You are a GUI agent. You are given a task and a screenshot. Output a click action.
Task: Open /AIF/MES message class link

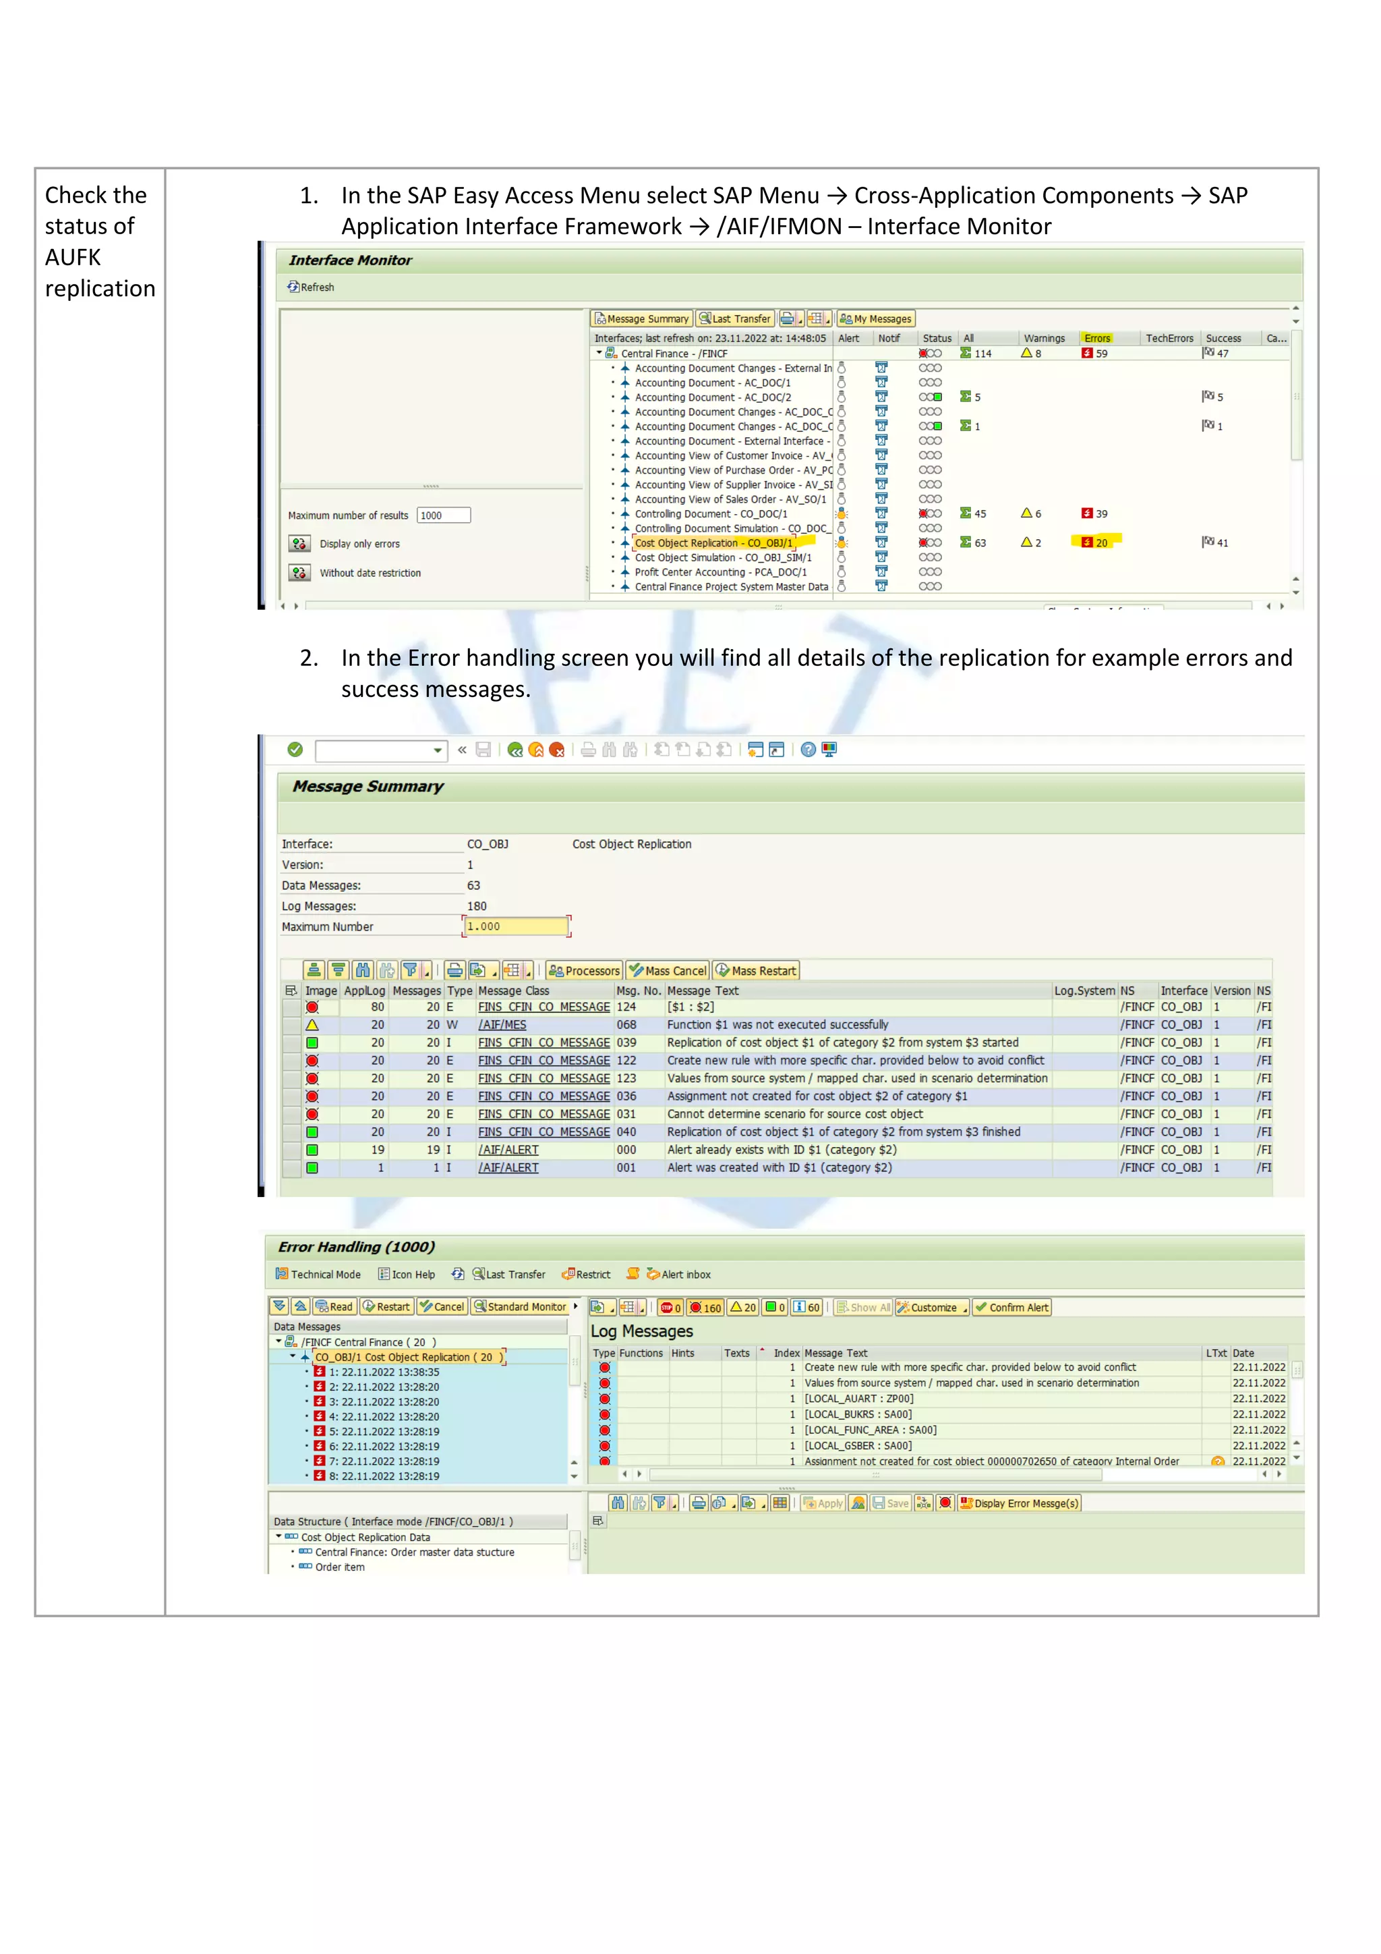[x=502, y=1025]
